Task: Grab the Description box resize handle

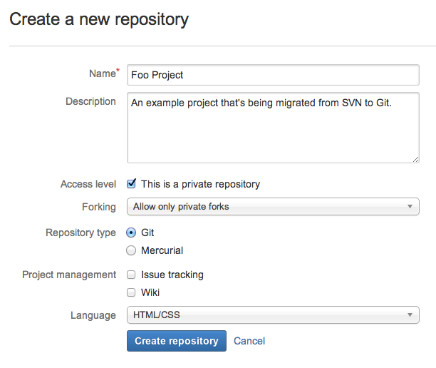Action: [415, 159]
